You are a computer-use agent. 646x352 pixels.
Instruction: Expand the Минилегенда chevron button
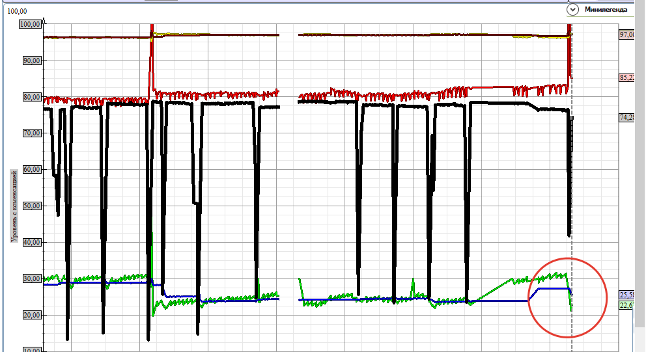(x=572, y=9)
